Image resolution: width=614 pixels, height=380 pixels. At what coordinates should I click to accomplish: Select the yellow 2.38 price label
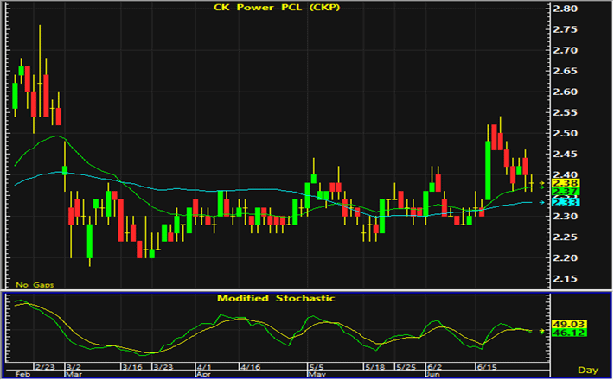coord(565,183)
